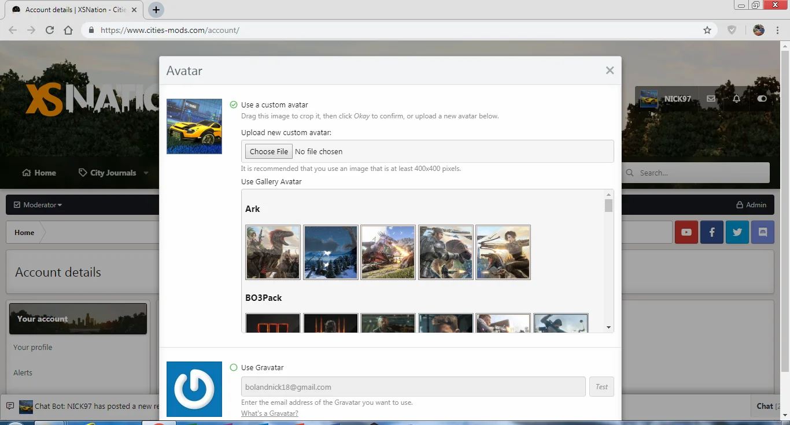
Task: Go forward in browser
Action: click(x=31, y=30)
